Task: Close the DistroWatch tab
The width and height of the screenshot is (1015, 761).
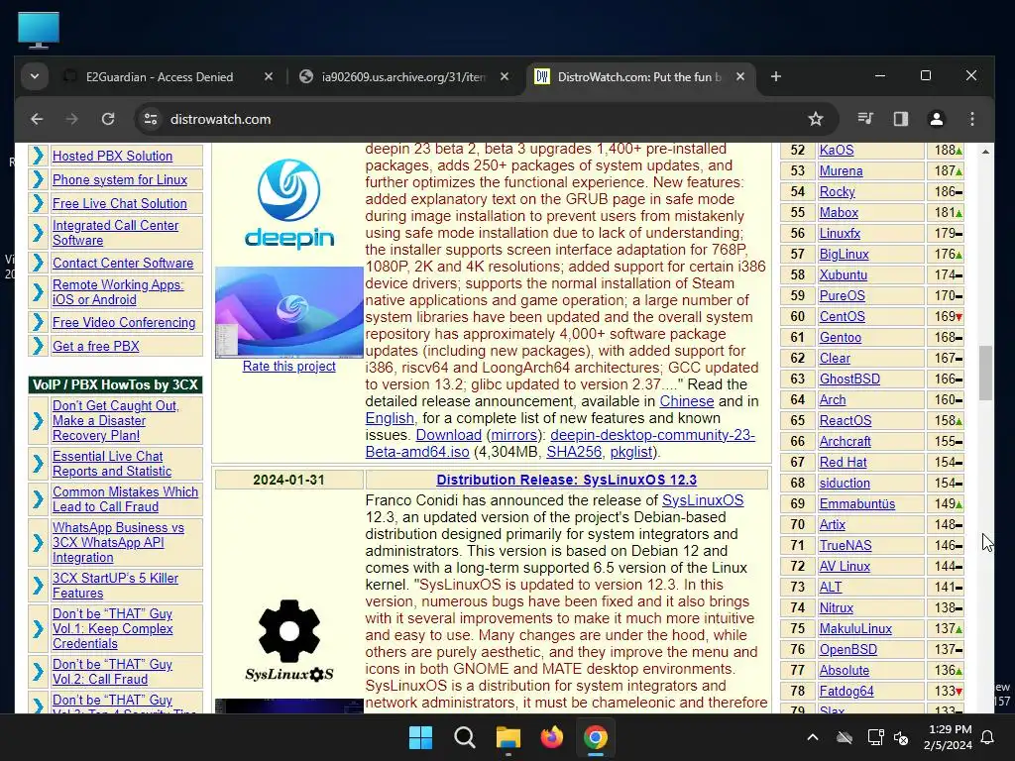Action: 740,77
